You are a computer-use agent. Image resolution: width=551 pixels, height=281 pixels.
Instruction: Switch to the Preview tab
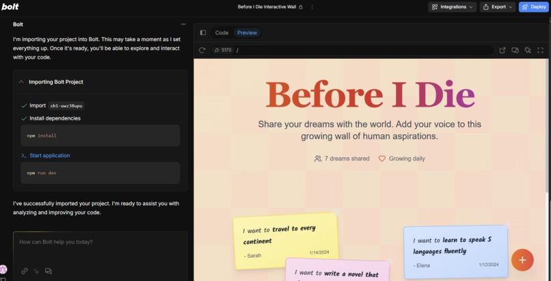point(247,33)
